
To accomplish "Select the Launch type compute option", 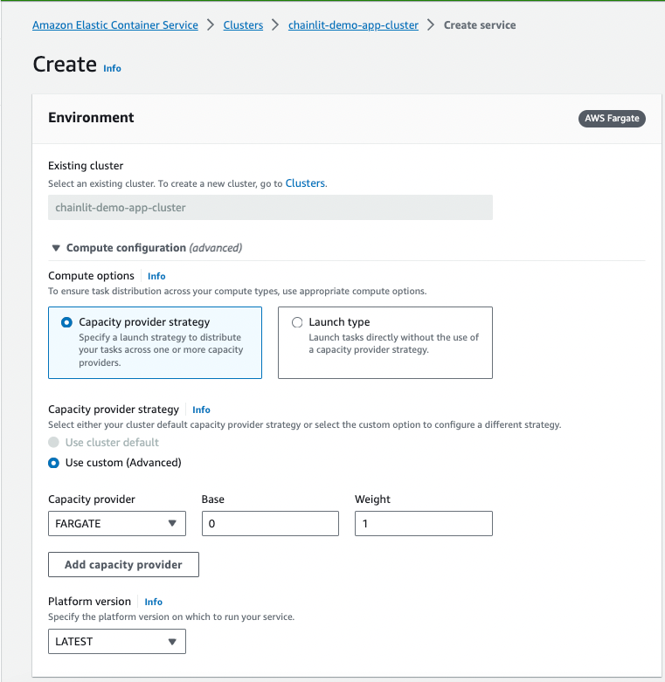I will pyautogui.click(x=297, y=322).
